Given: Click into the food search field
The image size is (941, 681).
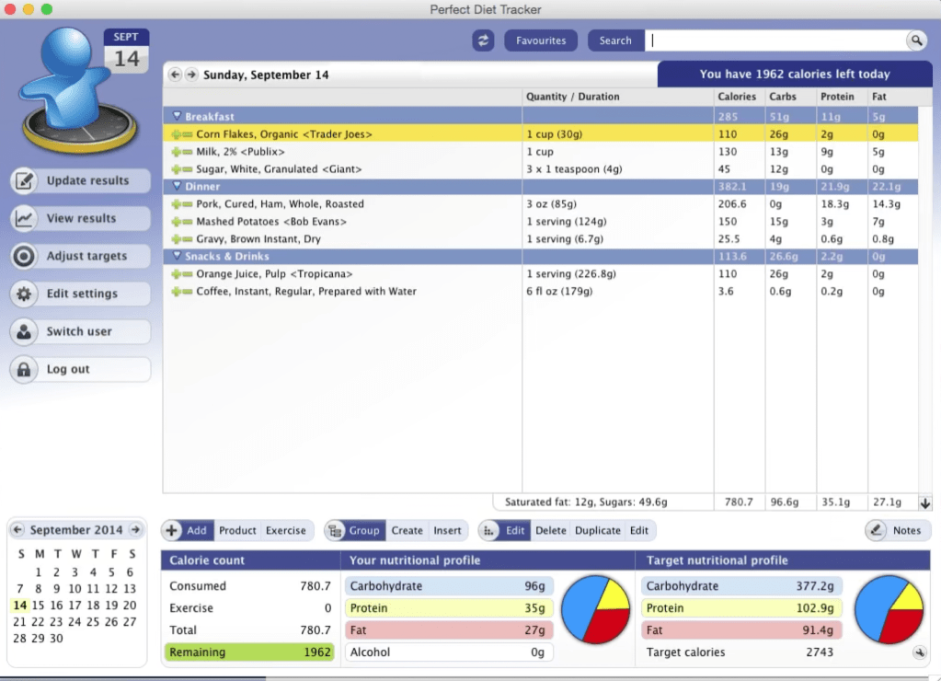Looking at the screenshot, I should (x=777, y=40).
